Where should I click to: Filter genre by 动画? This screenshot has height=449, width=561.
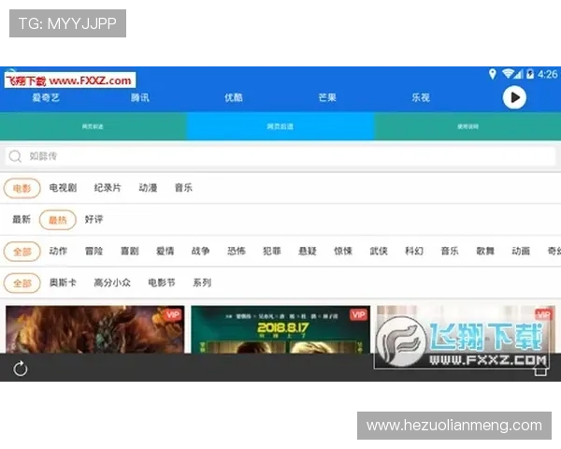[521, 251]
